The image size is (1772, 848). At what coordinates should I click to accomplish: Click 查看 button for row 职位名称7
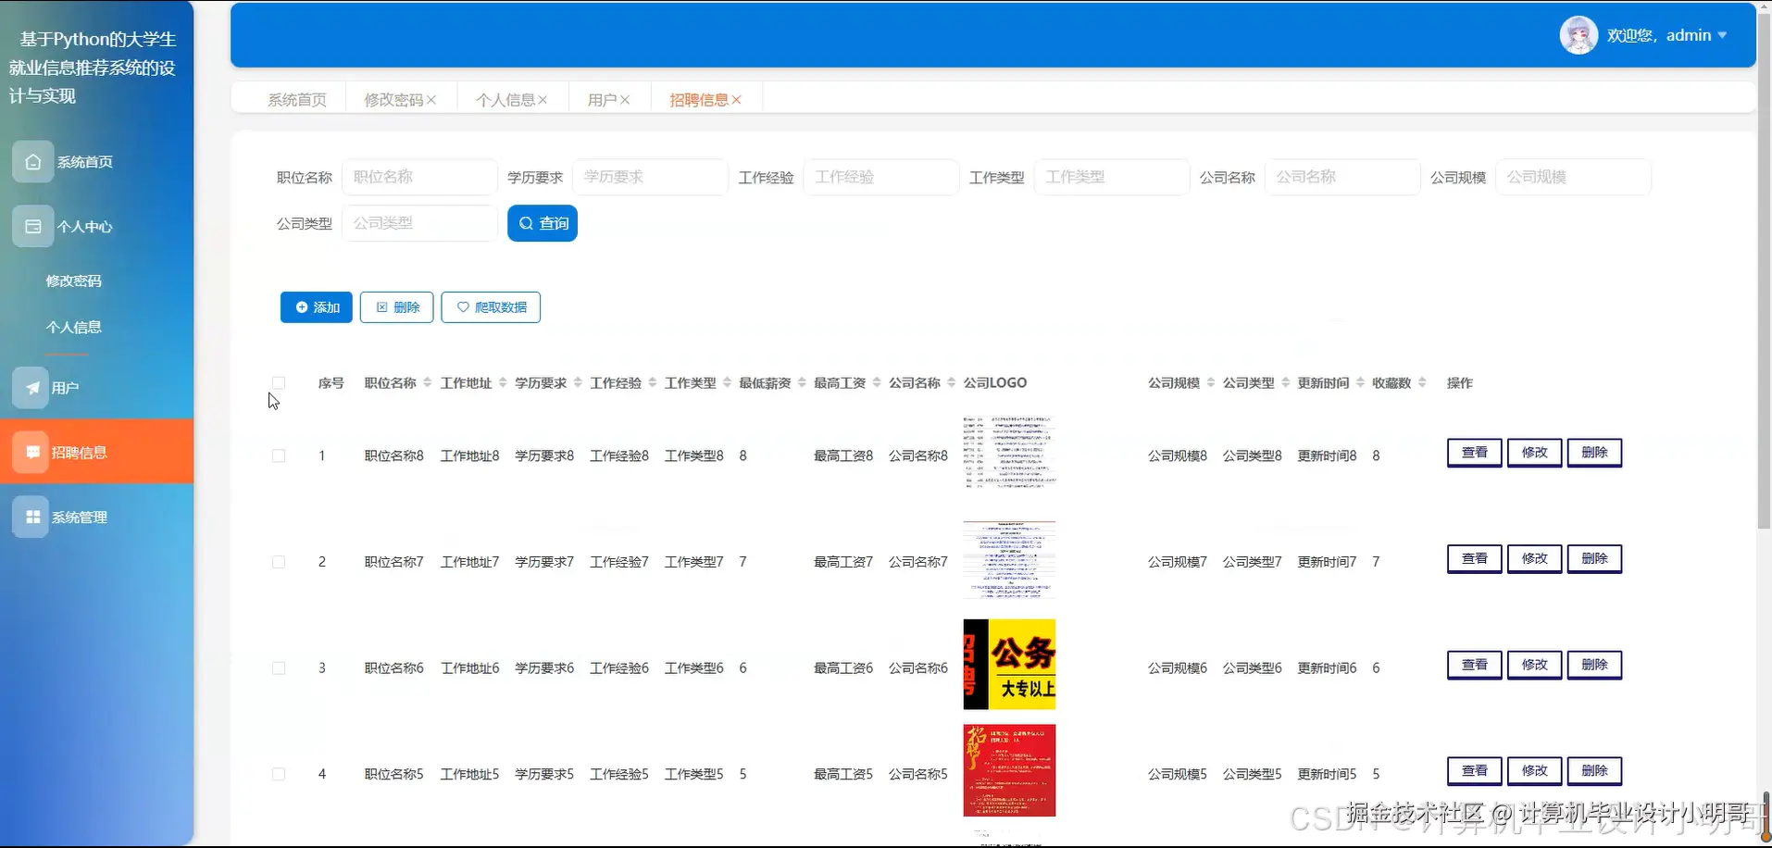[x=1473, y=558]
